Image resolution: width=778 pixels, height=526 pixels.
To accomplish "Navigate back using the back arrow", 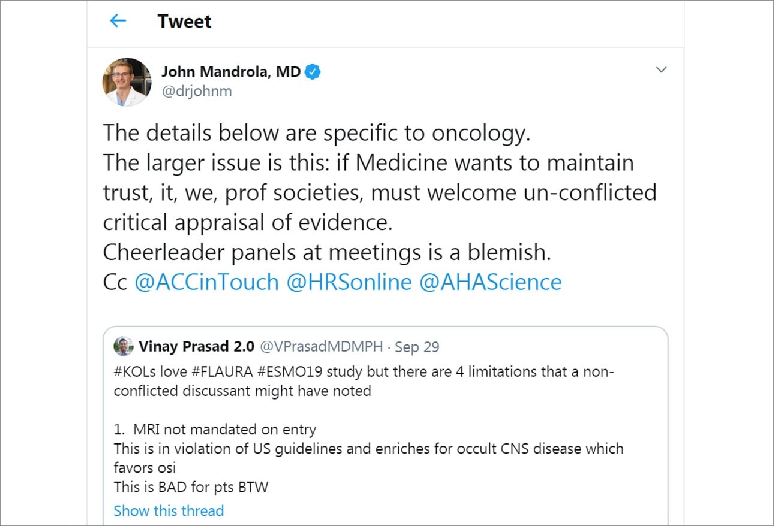I will point(119,20).
